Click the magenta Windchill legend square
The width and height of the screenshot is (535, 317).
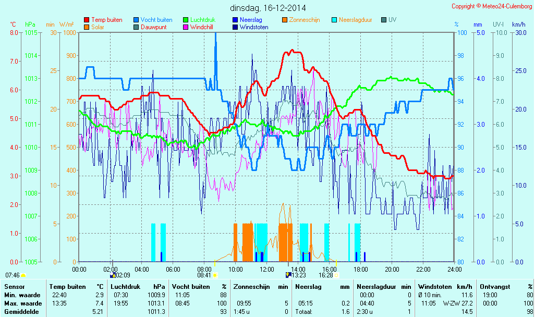186,27
